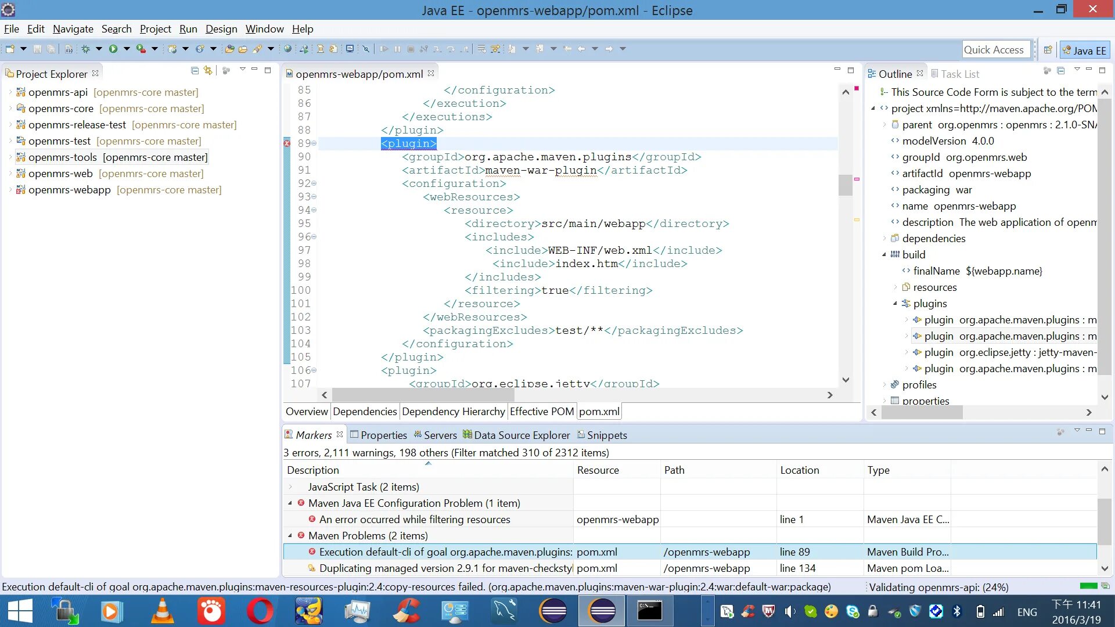Select the Java EE perspective button
The width and height of the screenshot is (1115, 627).
(1084, 51)
